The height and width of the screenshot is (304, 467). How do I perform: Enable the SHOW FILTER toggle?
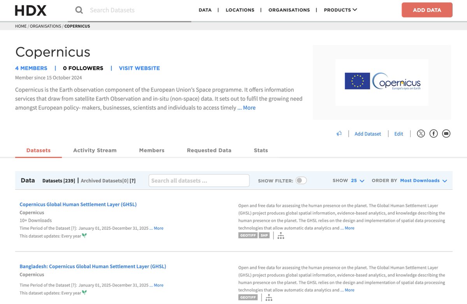pyautogui.click(x=301, y=180)
